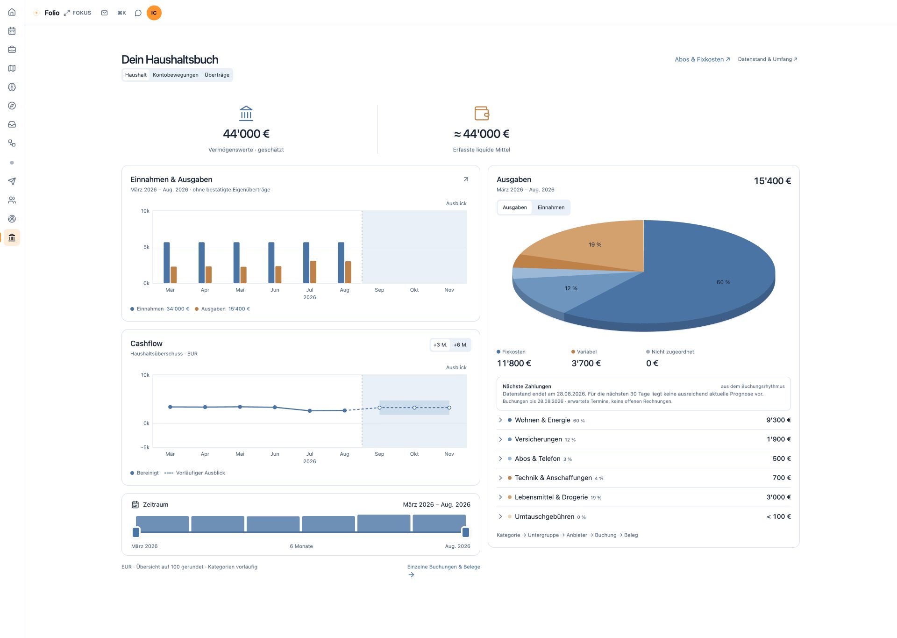Expand the Technik & Anschaffungen category
The width and height of the screenshot is (897, 638).
tap(644, 478)
